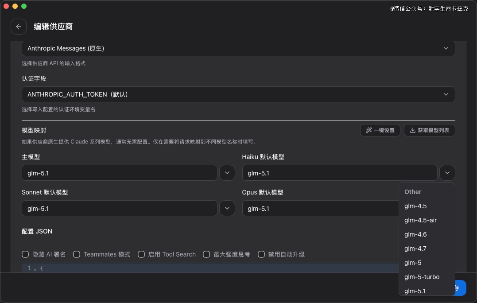Image resolution: width=477 pixels, height=303 pixels.
Task: Select the glm-4.6 menu entry
Action: coord(415,234)
